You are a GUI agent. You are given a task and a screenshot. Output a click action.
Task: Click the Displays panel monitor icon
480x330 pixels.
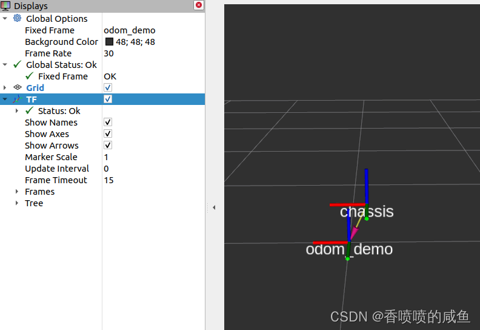pyautogui.click(x=5, y=5)
